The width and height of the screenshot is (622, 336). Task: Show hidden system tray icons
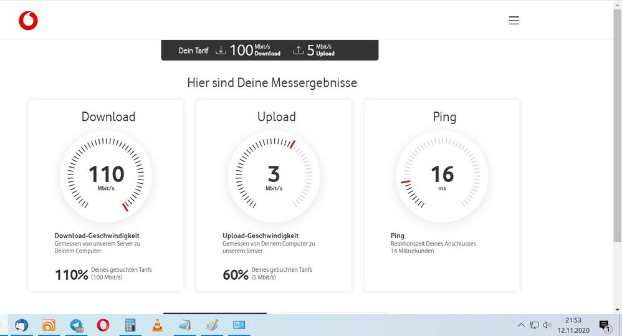tap(521, 325)
